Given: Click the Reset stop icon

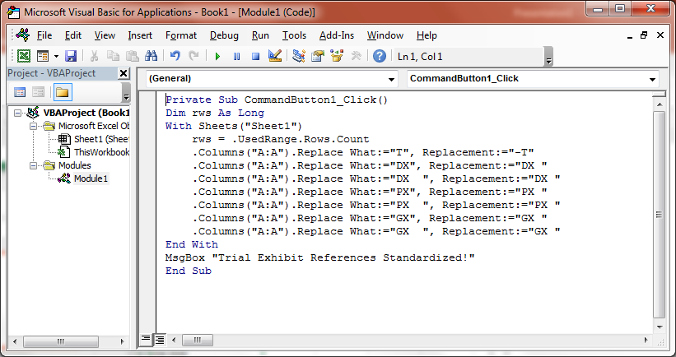Looking at the screenshot, I should coord(255,57).
